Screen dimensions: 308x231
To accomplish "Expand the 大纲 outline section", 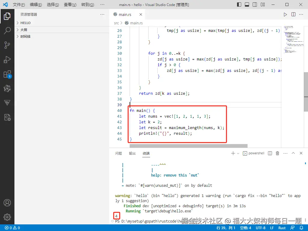I will (x=62, y=30).
